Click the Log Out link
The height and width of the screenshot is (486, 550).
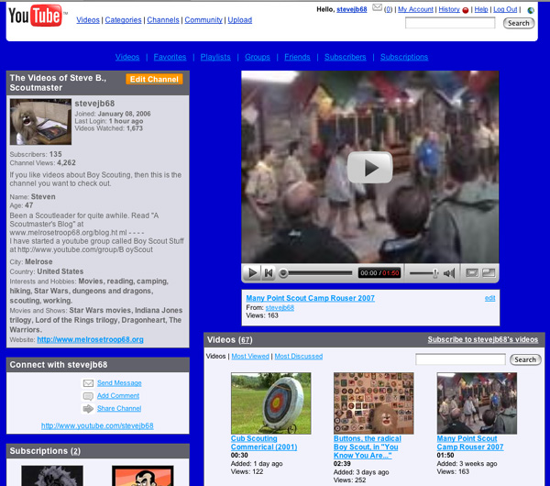pos(505,9)
